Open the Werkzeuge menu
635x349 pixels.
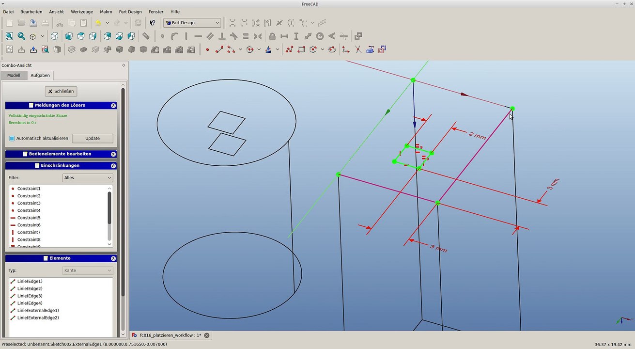point(82,12)
